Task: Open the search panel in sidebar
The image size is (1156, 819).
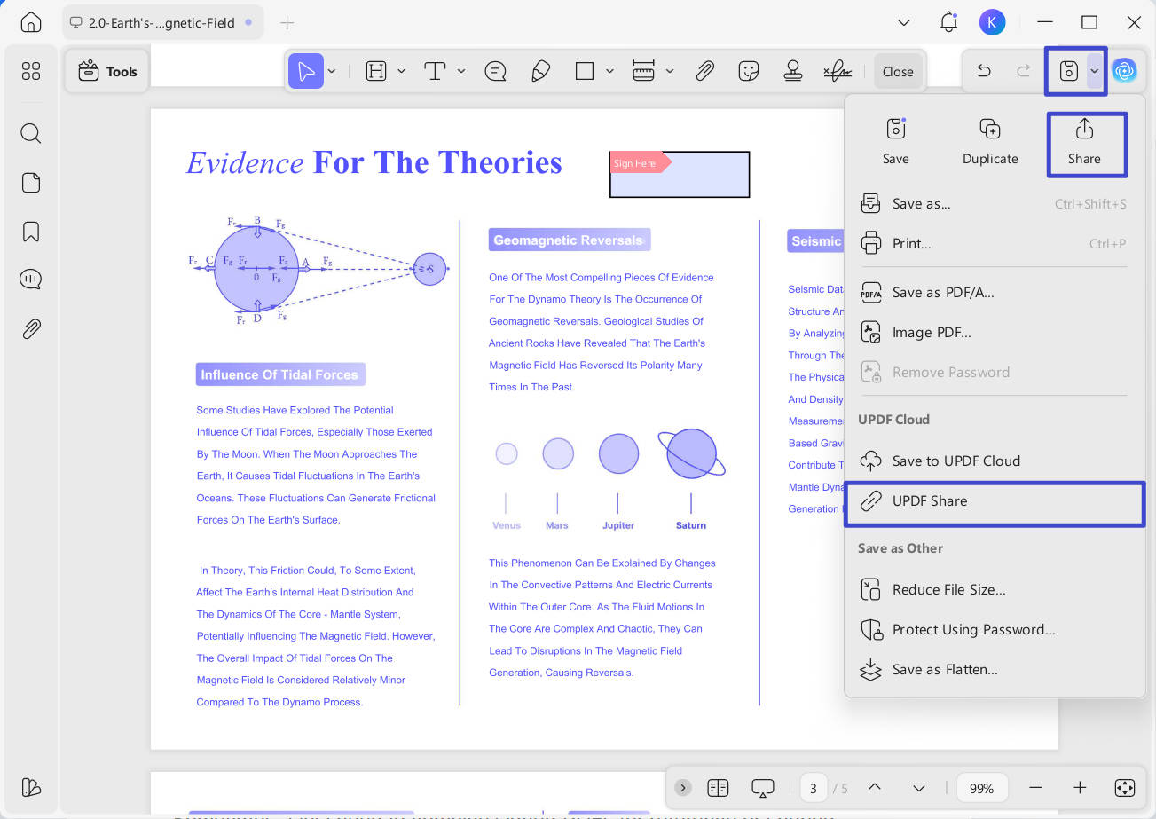Action: click(x=31, y=134)
